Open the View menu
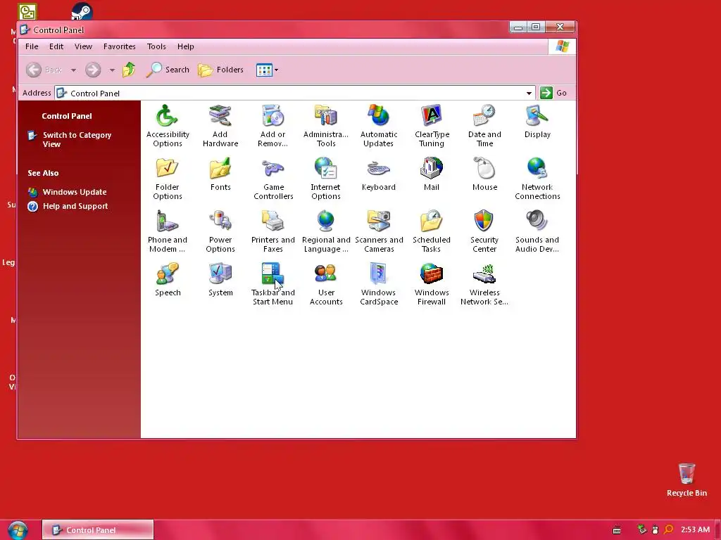 [x=83, y=46]
